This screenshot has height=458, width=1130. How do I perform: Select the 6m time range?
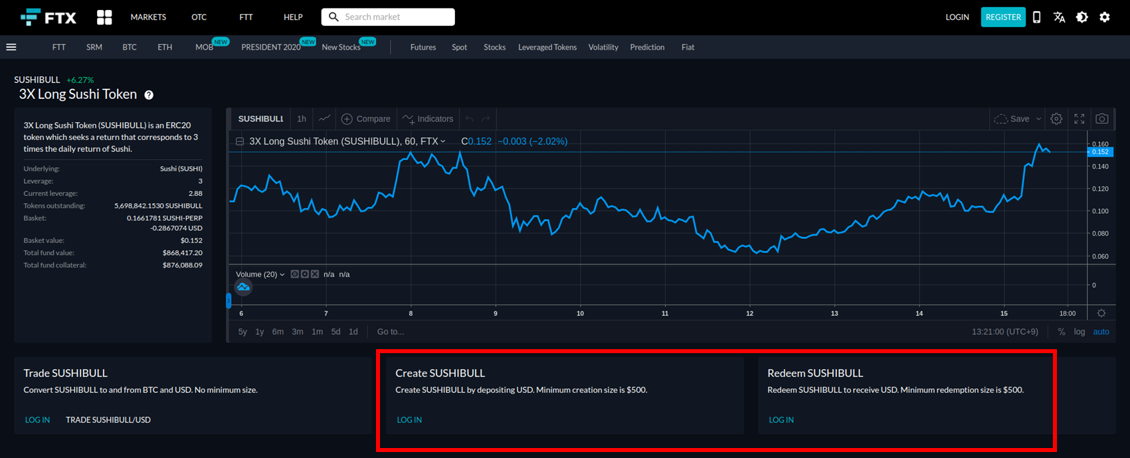point(278,332)
